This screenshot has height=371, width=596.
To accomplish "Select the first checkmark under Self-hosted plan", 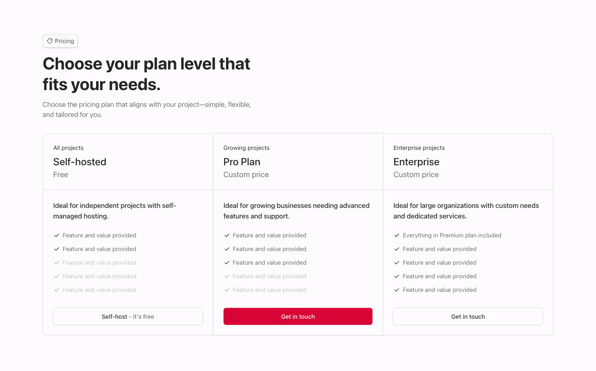I will 56,235.
